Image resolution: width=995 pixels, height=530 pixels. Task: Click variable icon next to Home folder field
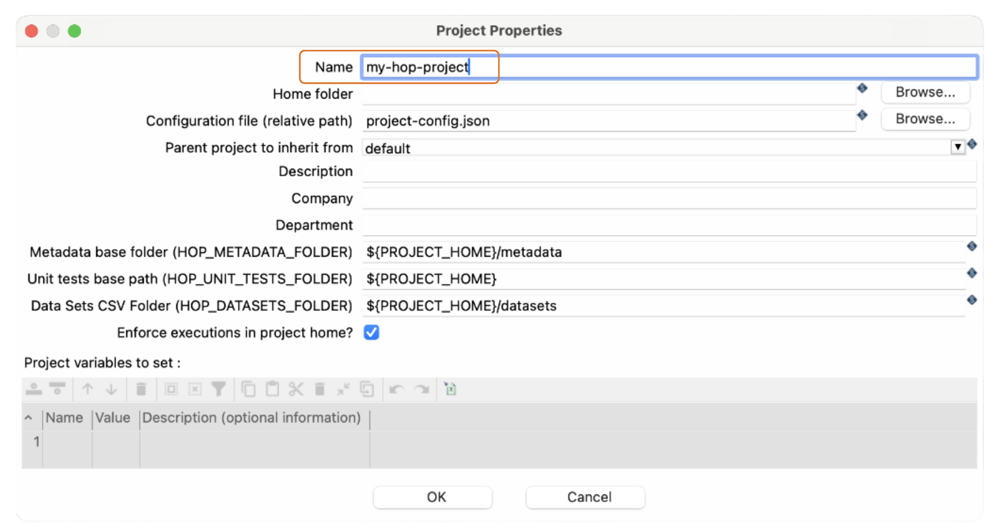click(x=862, y=88)
